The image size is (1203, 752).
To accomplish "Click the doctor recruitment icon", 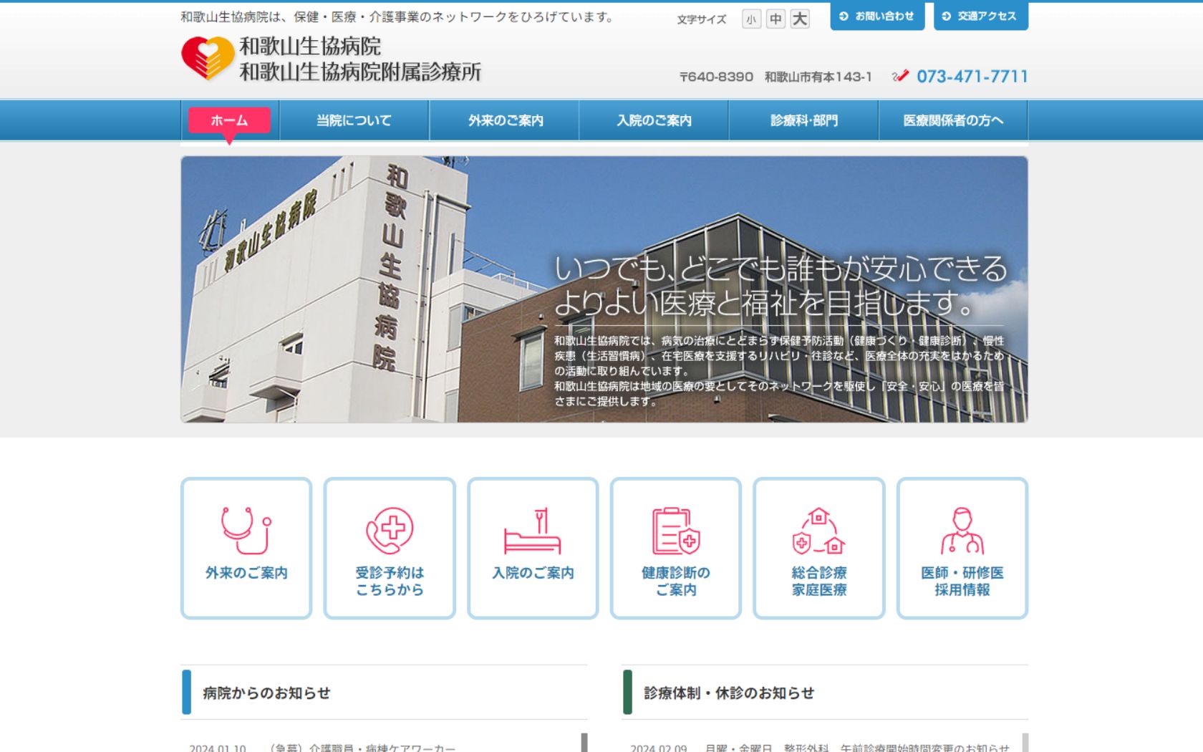I will [962, 531].
